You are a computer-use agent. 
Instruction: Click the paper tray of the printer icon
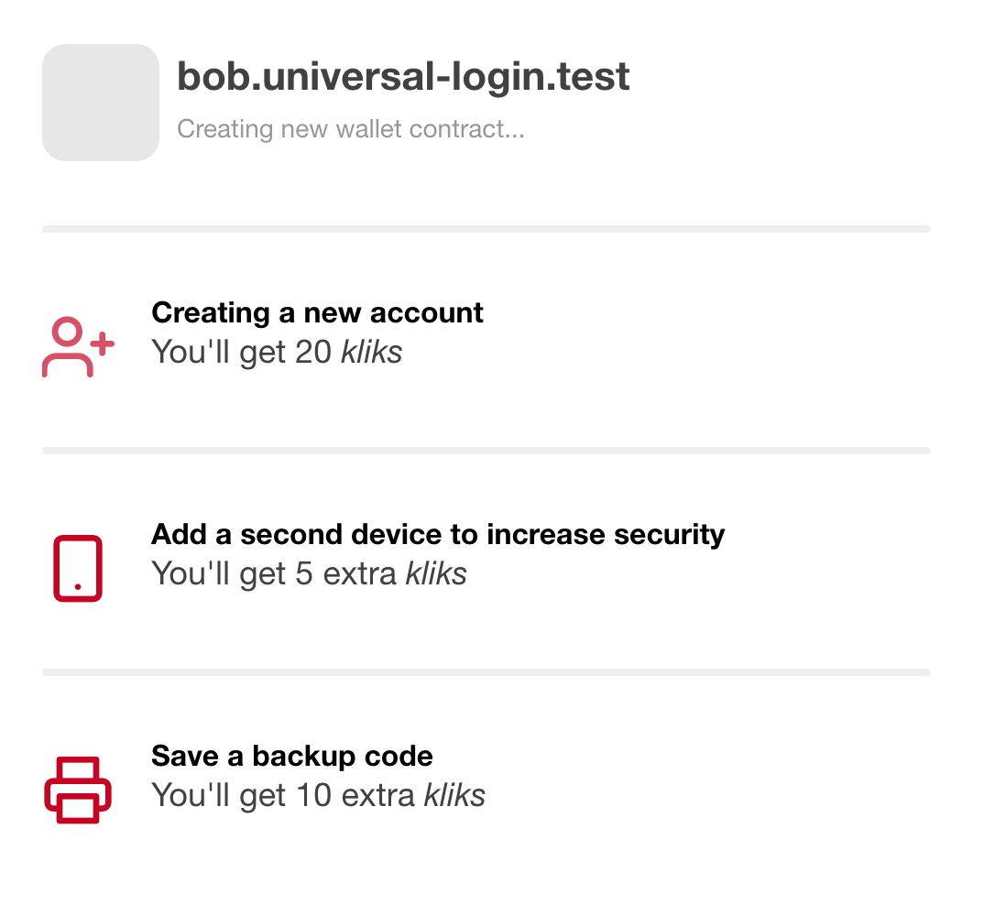point(78,808)
